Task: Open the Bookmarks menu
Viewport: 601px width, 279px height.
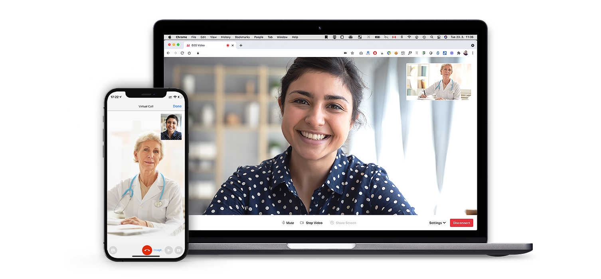Action: pos(242,37)
